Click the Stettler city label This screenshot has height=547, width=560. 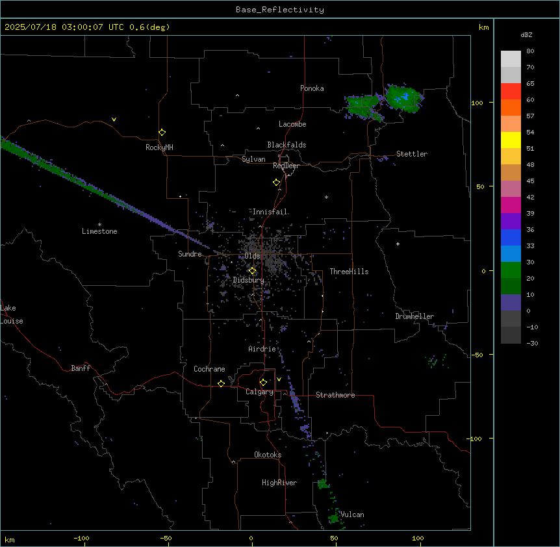point(412,154)
